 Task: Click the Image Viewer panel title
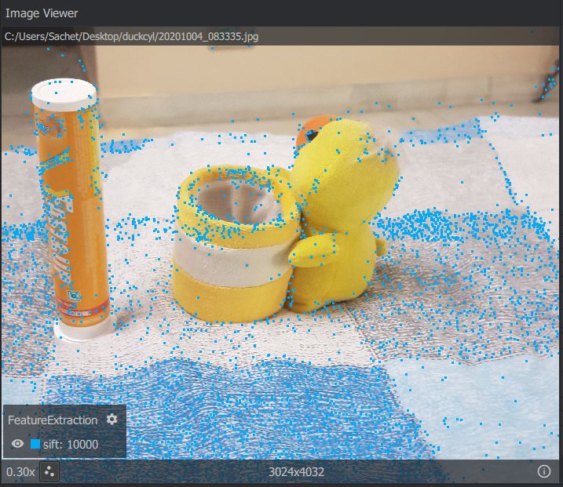42,13
